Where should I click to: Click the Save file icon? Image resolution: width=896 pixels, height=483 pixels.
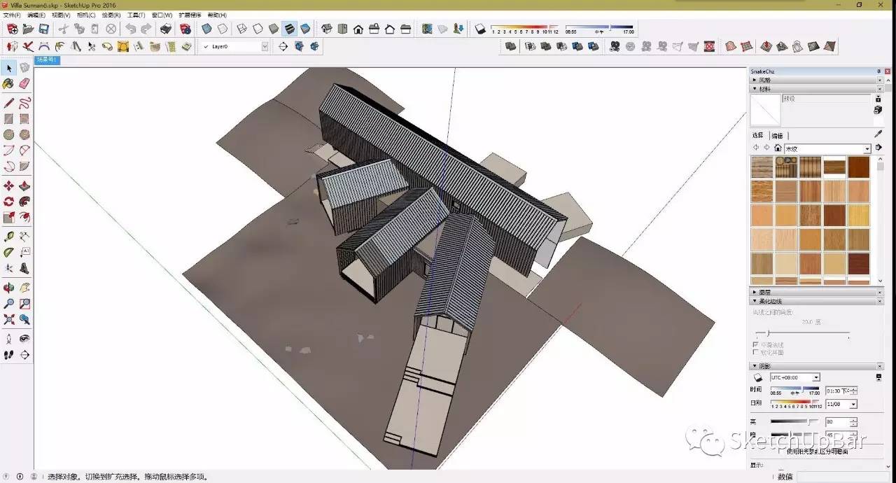43,29
